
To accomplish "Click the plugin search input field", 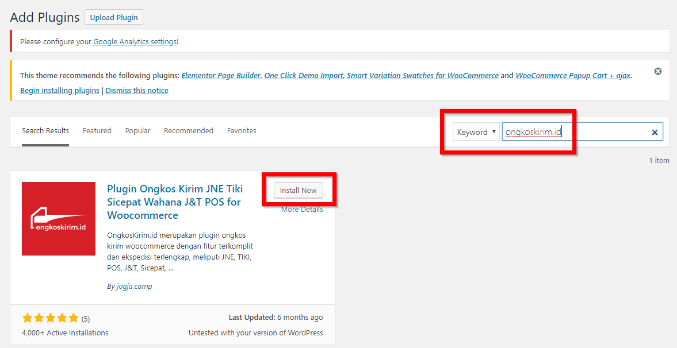I will [x=582, y=132].
